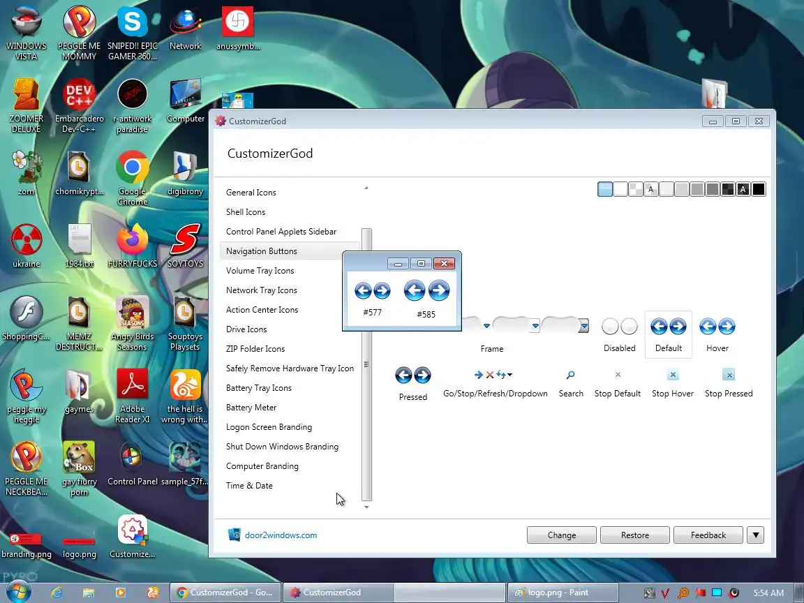Open Control Panel Applets Sidebar category

point(290,231)
